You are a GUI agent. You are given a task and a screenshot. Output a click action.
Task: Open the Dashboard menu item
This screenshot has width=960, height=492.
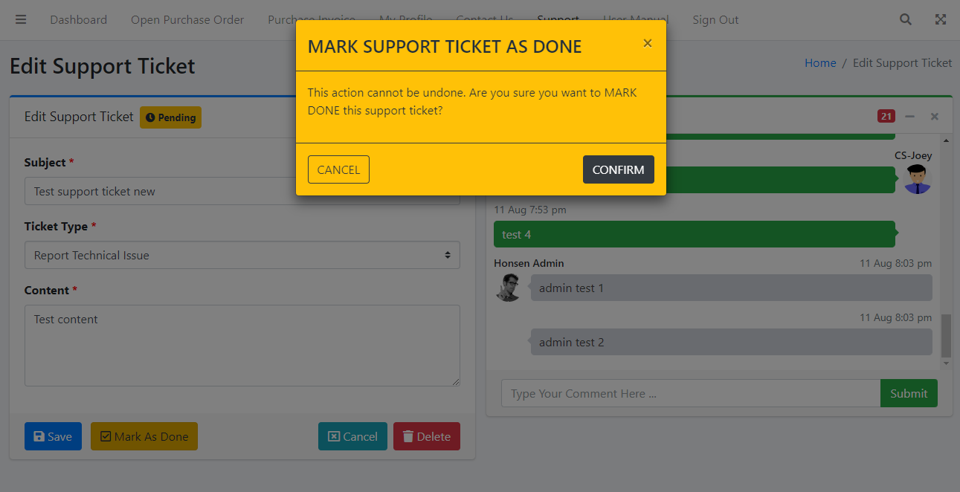click(78, 20)
